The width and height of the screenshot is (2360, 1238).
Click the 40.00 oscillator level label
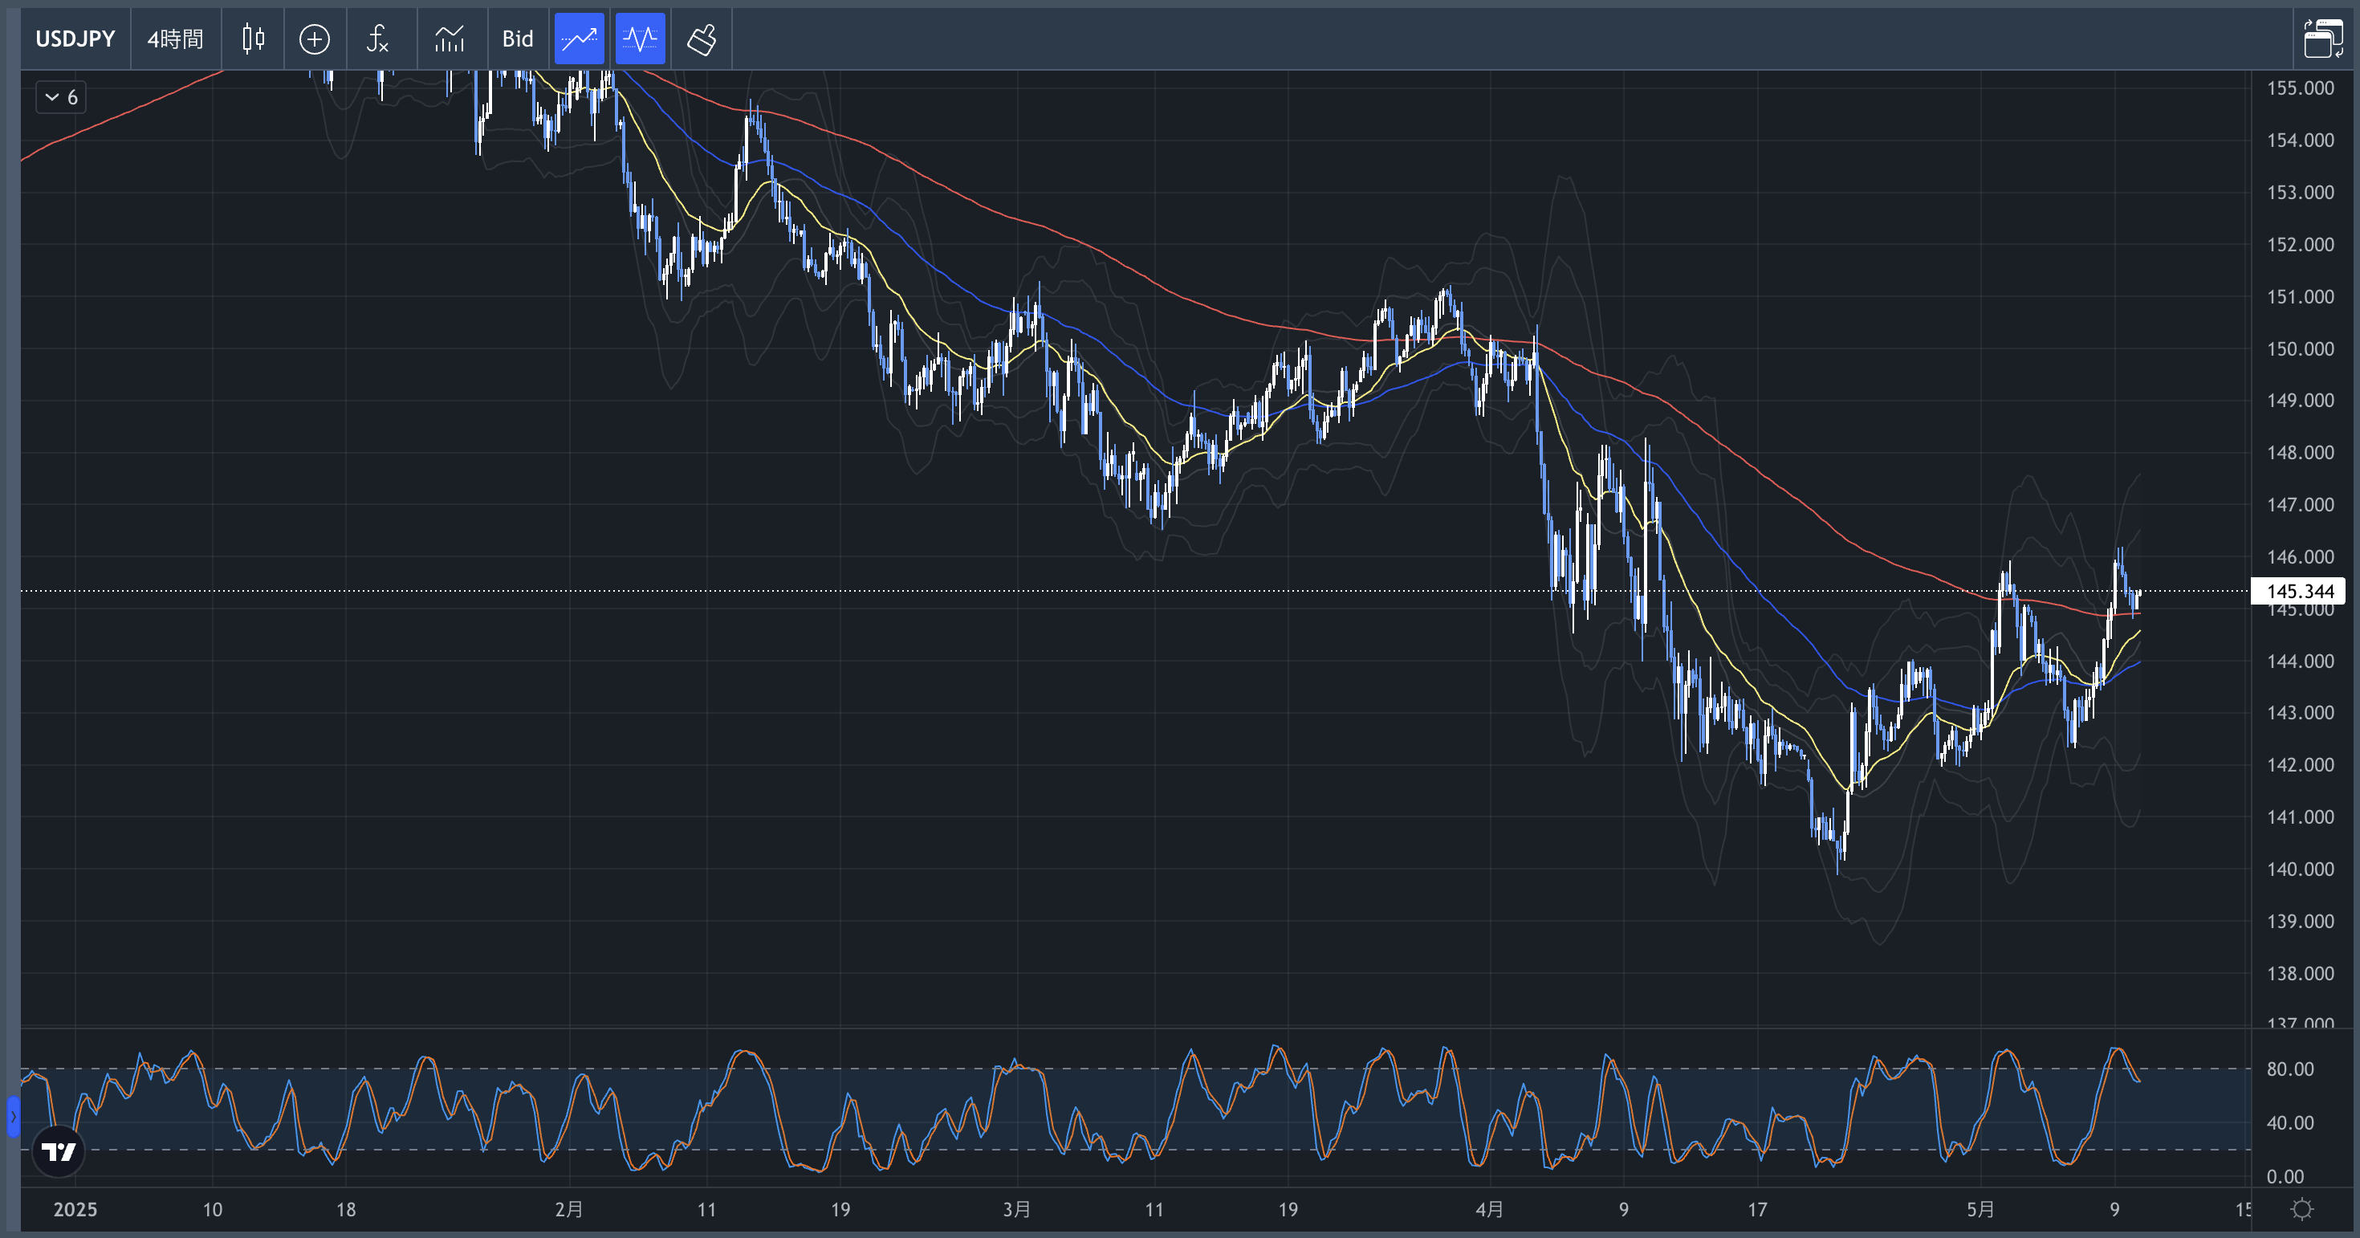[x=2289, y=1122]
